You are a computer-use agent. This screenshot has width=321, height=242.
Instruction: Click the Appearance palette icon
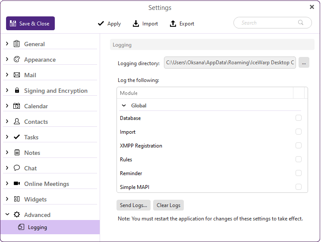(x=16, y=60)
